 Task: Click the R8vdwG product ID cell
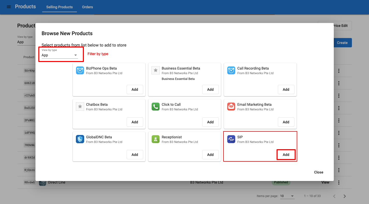30,183
